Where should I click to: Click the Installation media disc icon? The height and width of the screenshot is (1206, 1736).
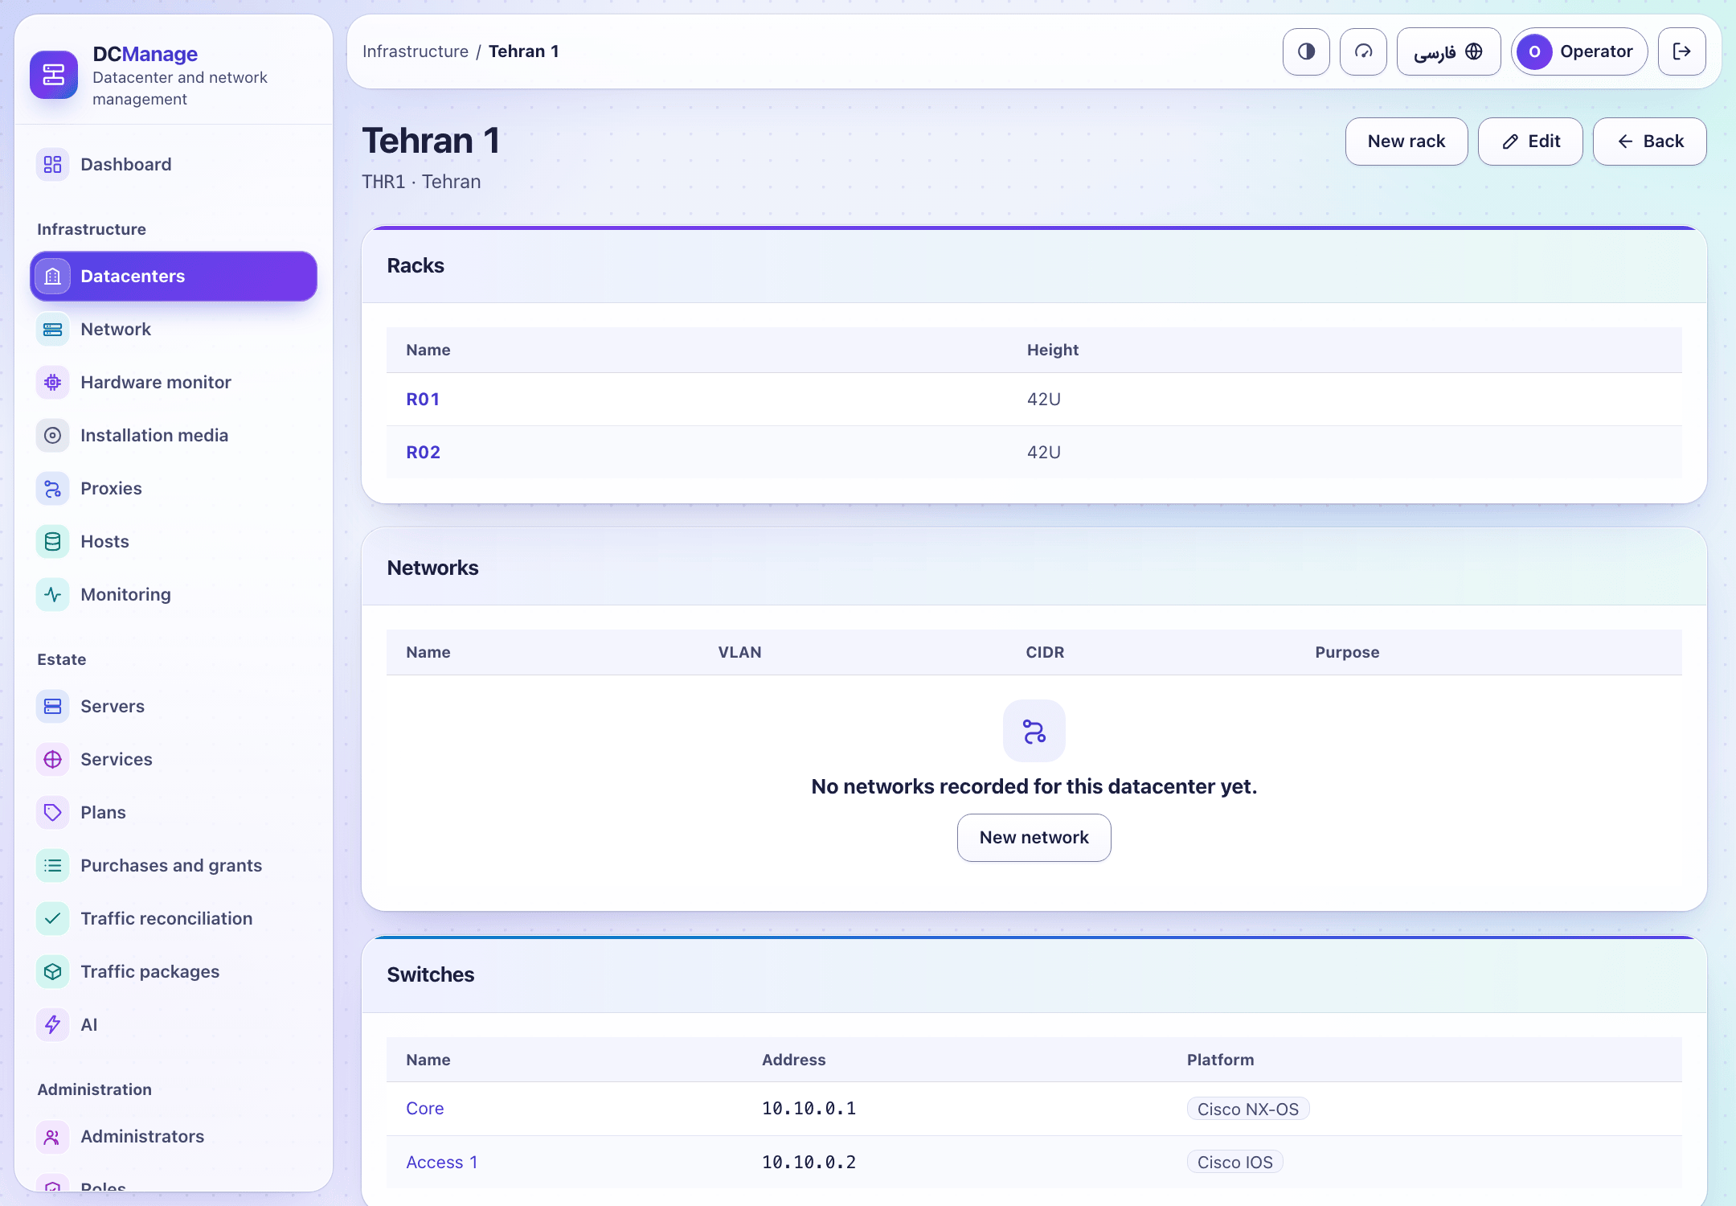53,435
